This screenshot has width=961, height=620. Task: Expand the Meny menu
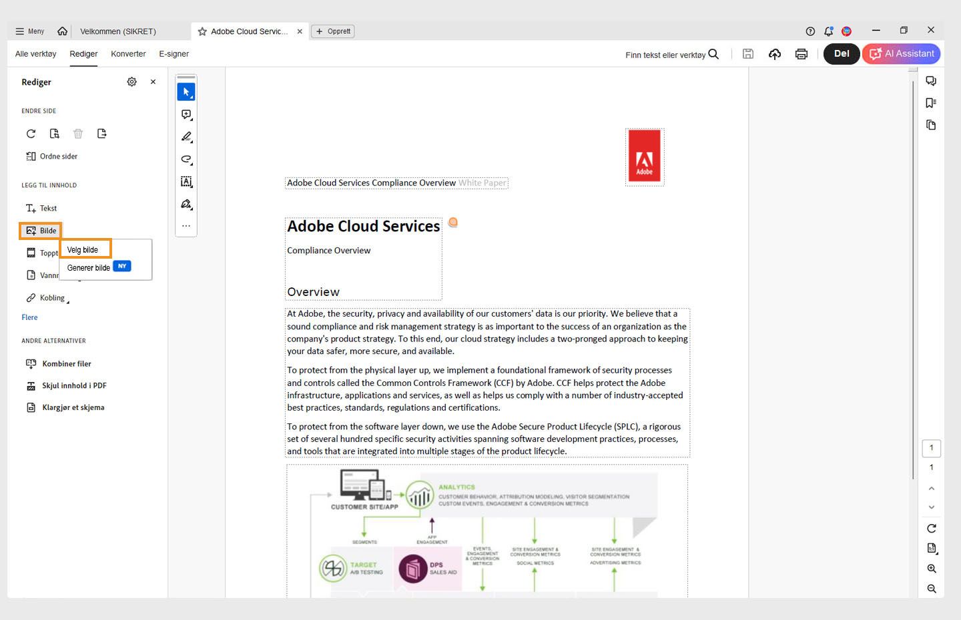[x=29, y=31]
